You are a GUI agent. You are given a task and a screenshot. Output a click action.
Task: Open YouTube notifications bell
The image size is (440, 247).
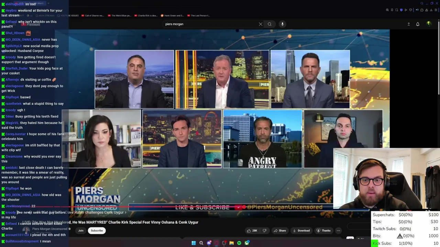pyautogui.click(x=418, y=24)
